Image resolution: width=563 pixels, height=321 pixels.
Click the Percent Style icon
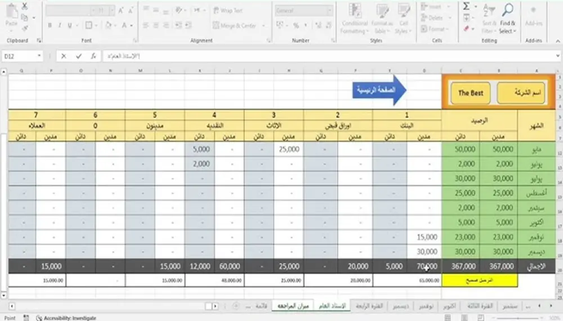296,25
